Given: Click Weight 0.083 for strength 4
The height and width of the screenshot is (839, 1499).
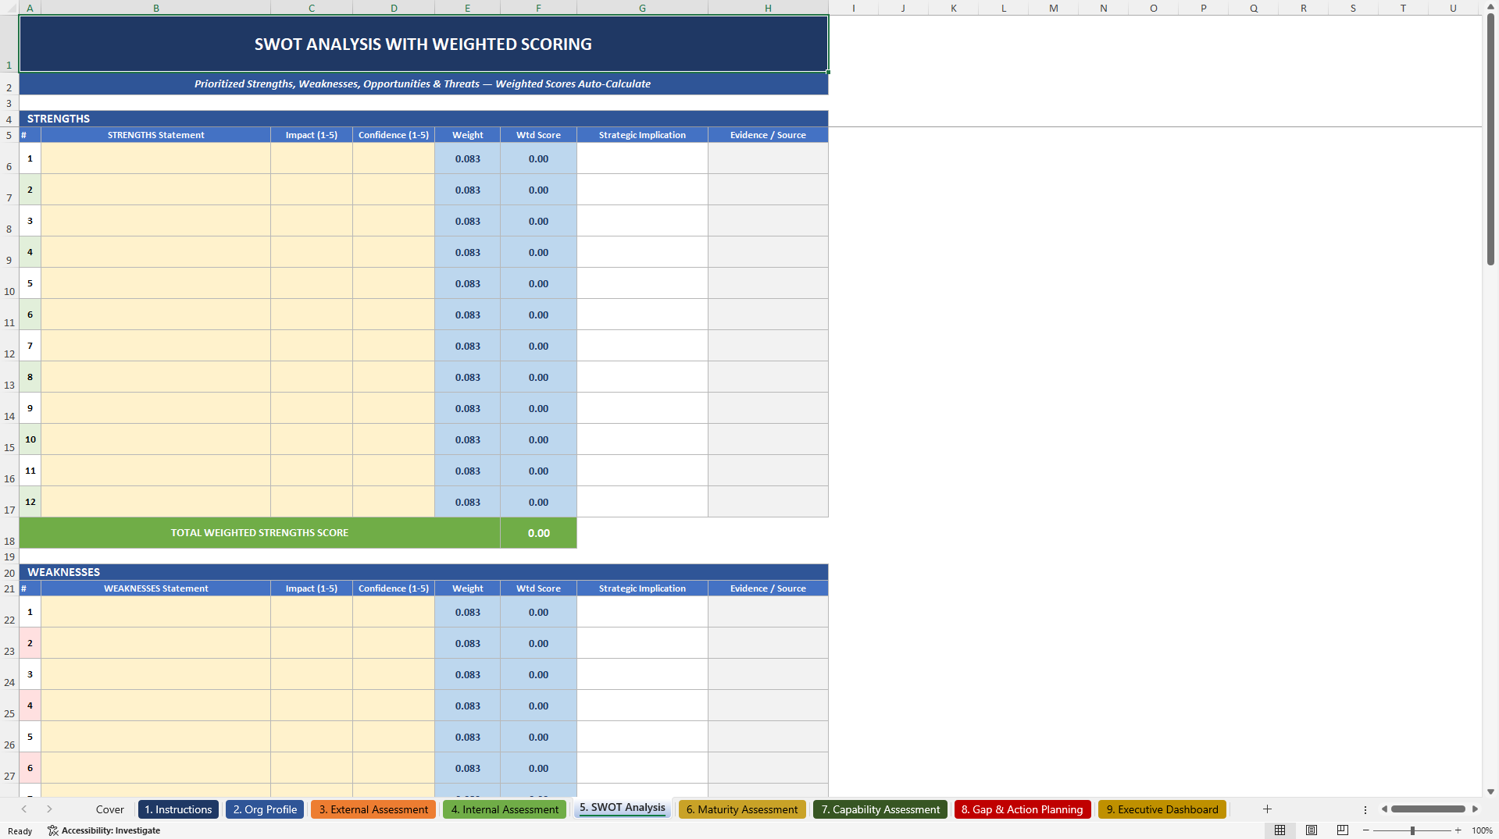Looking at the screenshot, I should pos(468,252).
